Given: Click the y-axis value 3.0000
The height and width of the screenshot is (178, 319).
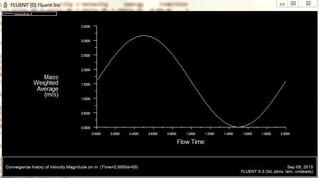Looking at the screenshot, I should click(86, 41).
